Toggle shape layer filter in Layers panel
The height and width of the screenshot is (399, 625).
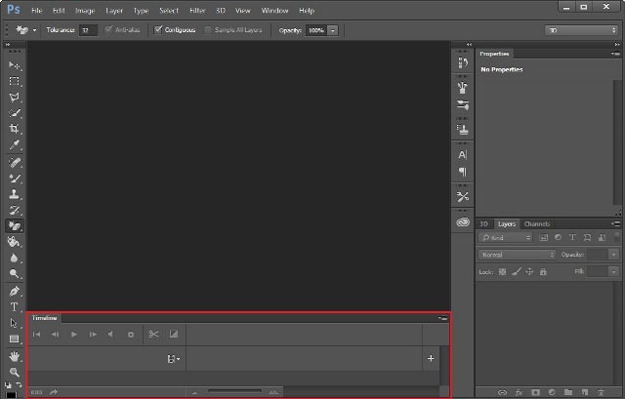[x=587, y=238]
